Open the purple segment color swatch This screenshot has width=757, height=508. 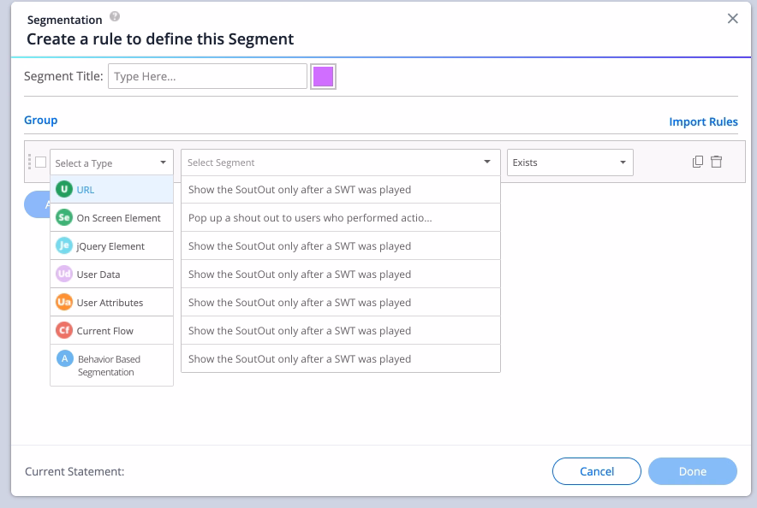[x=323, y=76]
